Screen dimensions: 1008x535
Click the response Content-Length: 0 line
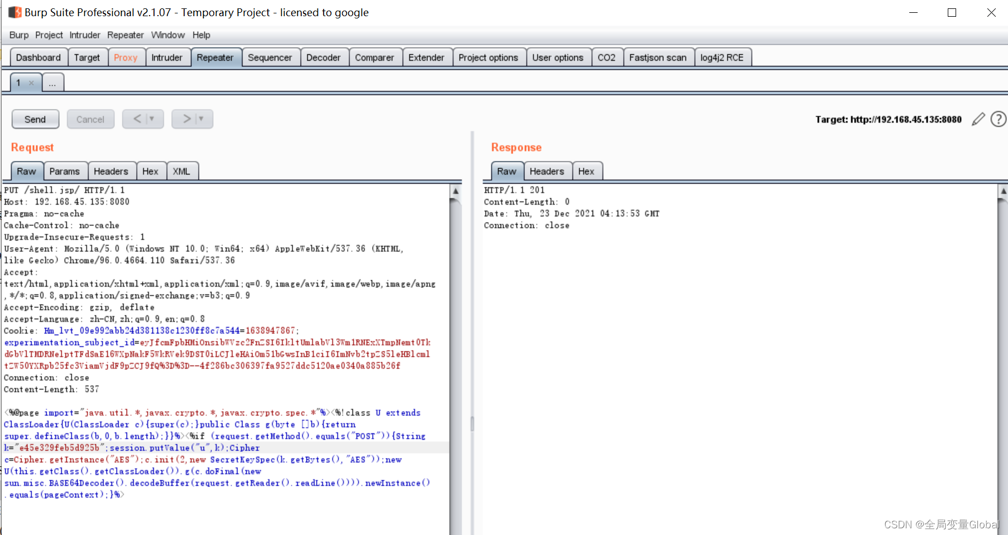pos(527,201)
